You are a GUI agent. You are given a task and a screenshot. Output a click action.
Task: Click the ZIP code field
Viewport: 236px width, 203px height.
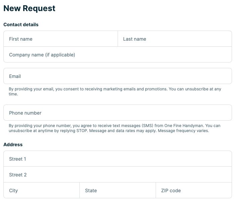(194, 191)
